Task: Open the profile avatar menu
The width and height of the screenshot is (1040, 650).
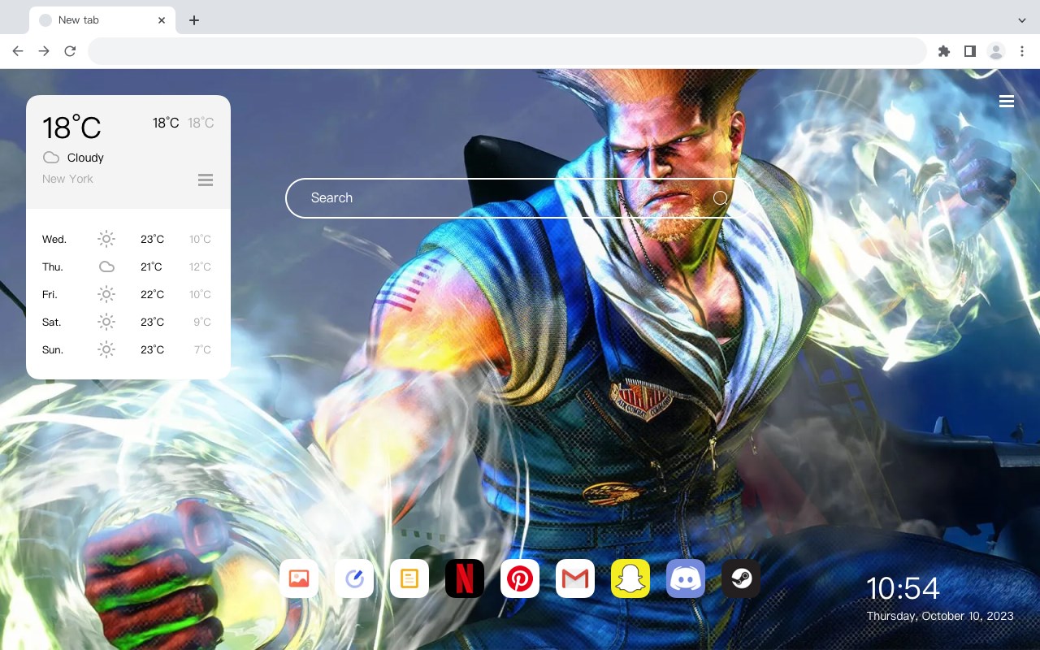Action: point(996,51)
